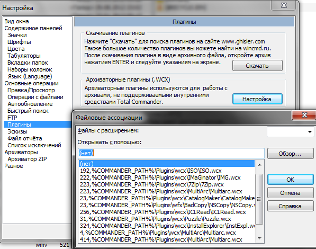316x249 pixels.
Task: Open help with Справка button
Action: [291, 206]
